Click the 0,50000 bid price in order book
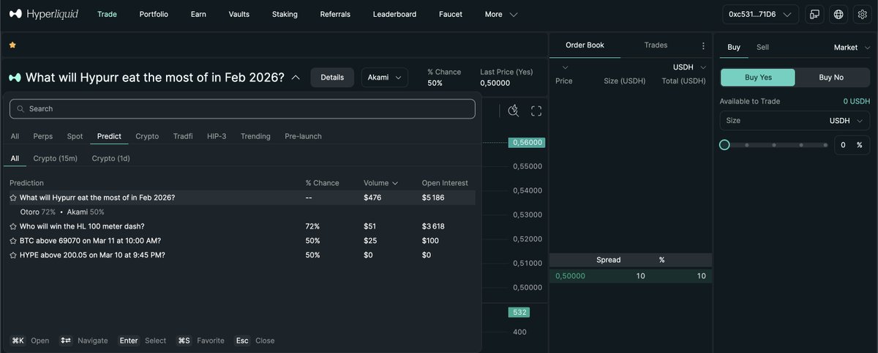 570,276
